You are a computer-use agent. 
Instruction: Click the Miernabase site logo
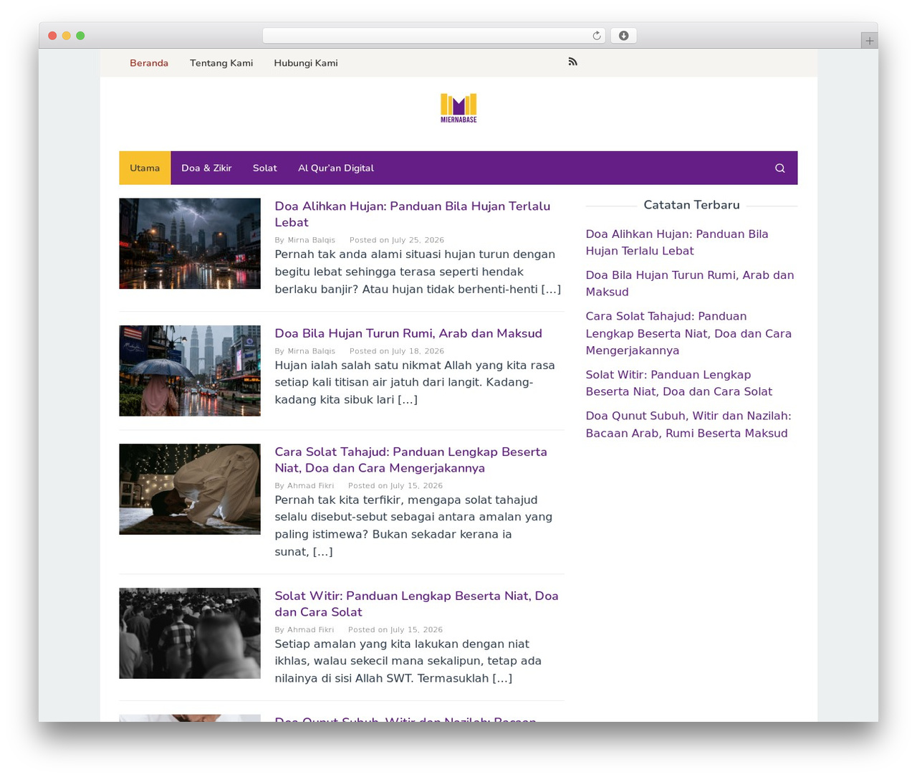click(458, 108)
